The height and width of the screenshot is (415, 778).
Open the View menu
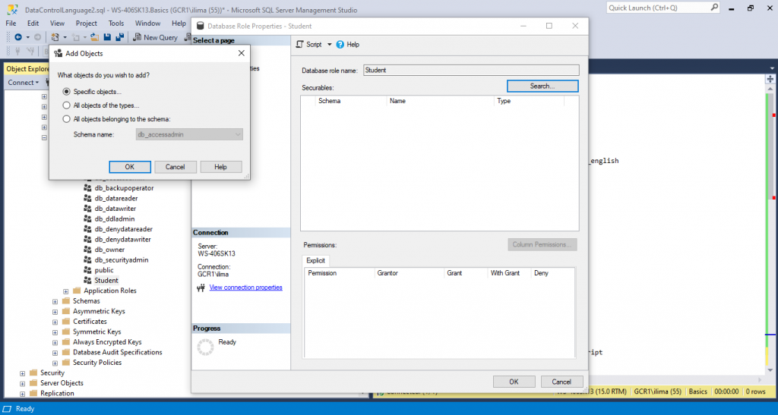57,24
